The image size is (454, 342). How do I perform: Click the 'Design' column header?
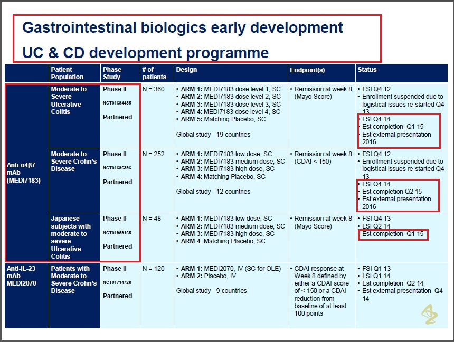point(186,70)
